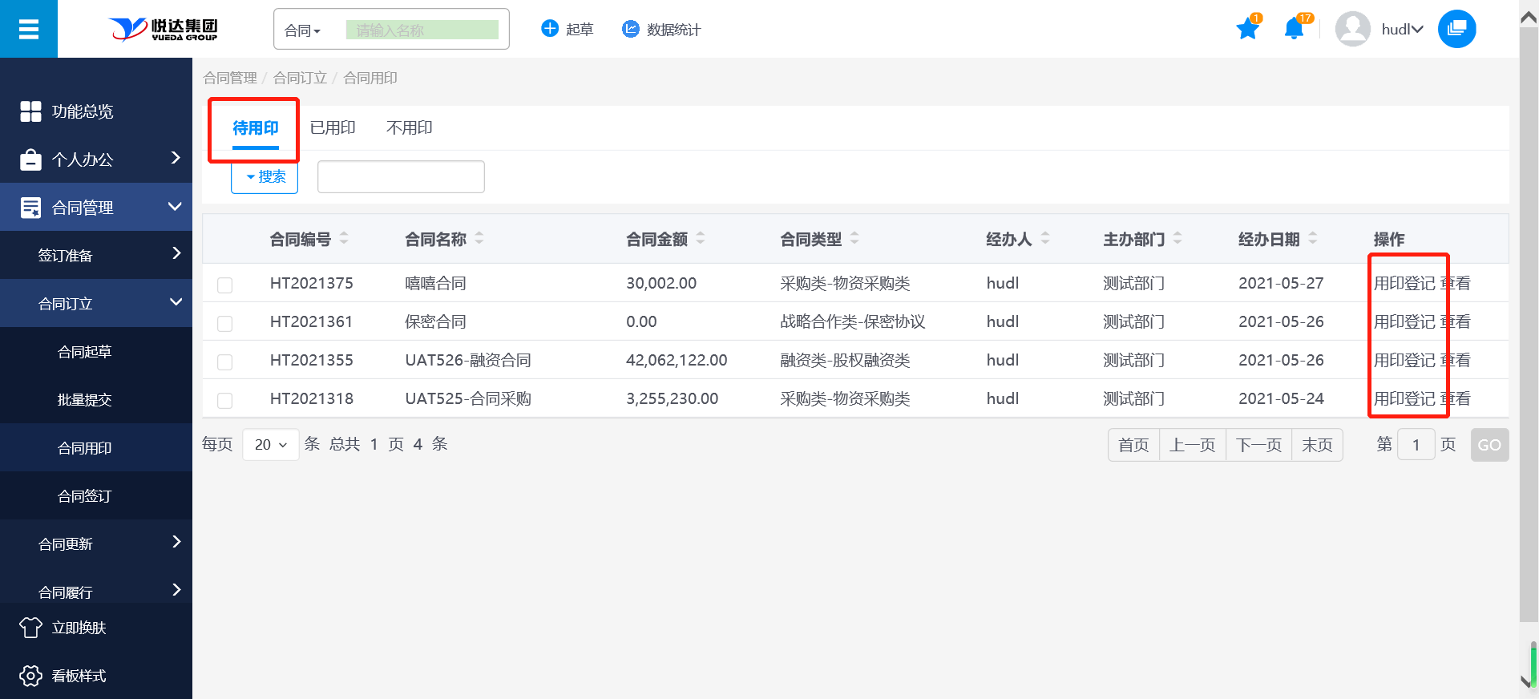Switch to the 已用印 tab
Viewport: 1539px width, 699px height.
click(333, 128)
